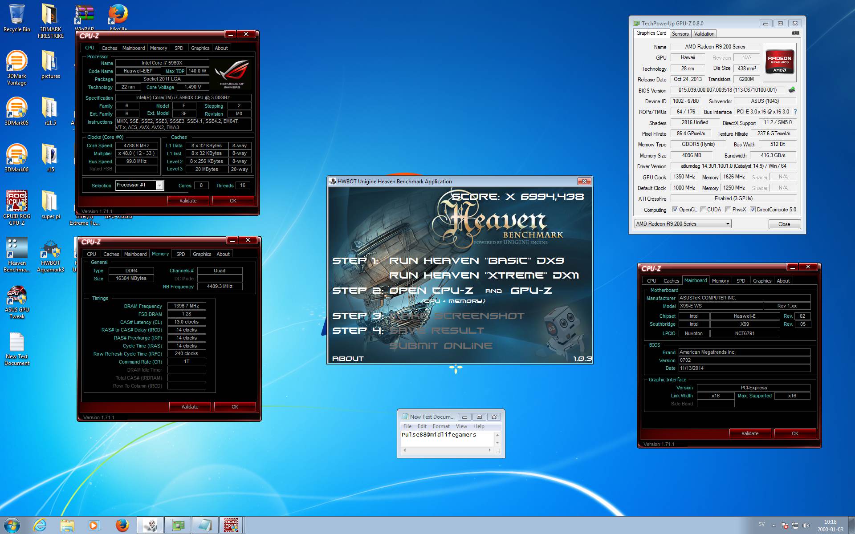This screenshot has width=855, height=534.
Task: Open the Format menu in Notepad
Action: tap(441, 426)
